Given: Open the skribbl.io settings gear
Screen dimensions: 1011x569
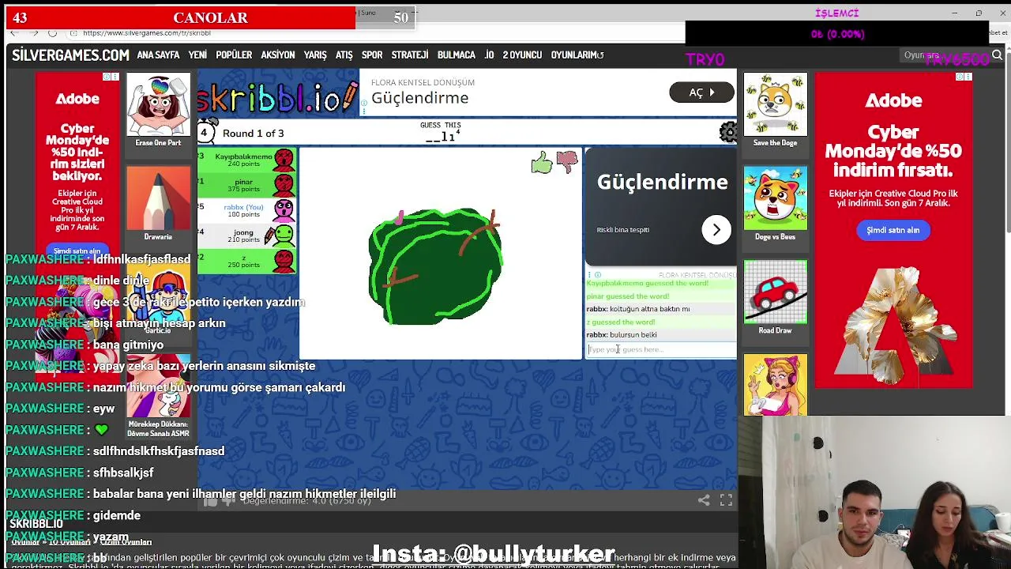Looking at the screenshot, I should 727,133.
